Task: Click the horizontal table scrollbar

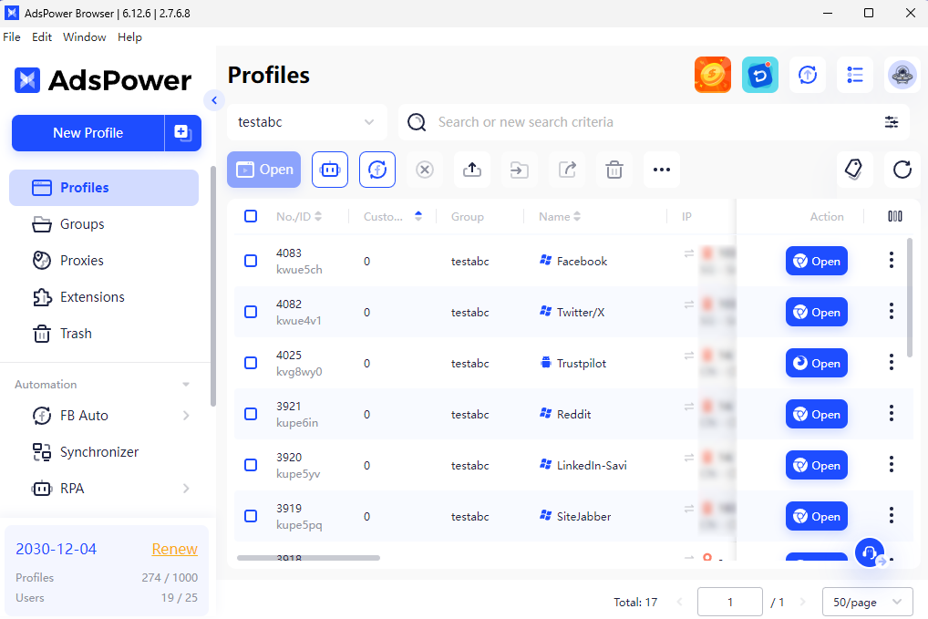Action: [308, 557]
